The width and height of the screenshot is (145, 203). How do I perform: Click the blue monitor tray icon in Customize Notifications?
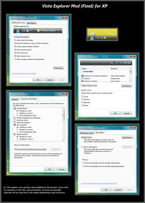(114, 63)
